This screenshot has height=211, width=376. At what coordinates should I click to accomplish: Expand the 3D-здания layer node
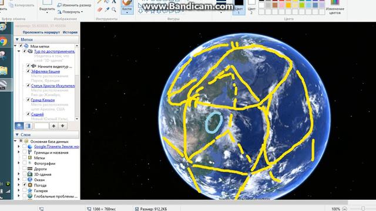tap(19, 174)
